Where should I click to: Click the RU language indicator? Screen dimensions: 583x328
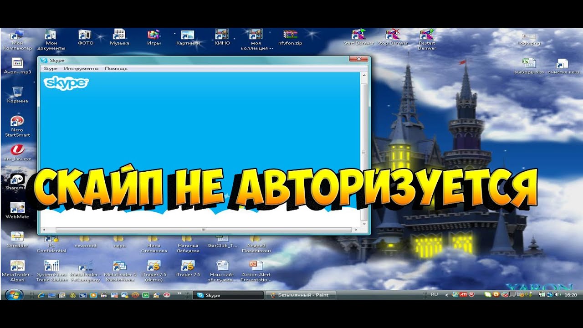tap(434, 295)
